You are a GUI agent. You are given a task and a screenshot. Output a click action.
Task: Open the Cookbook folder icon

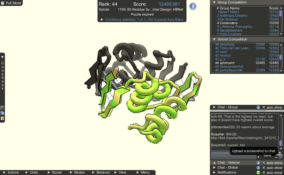pos(2,113)
